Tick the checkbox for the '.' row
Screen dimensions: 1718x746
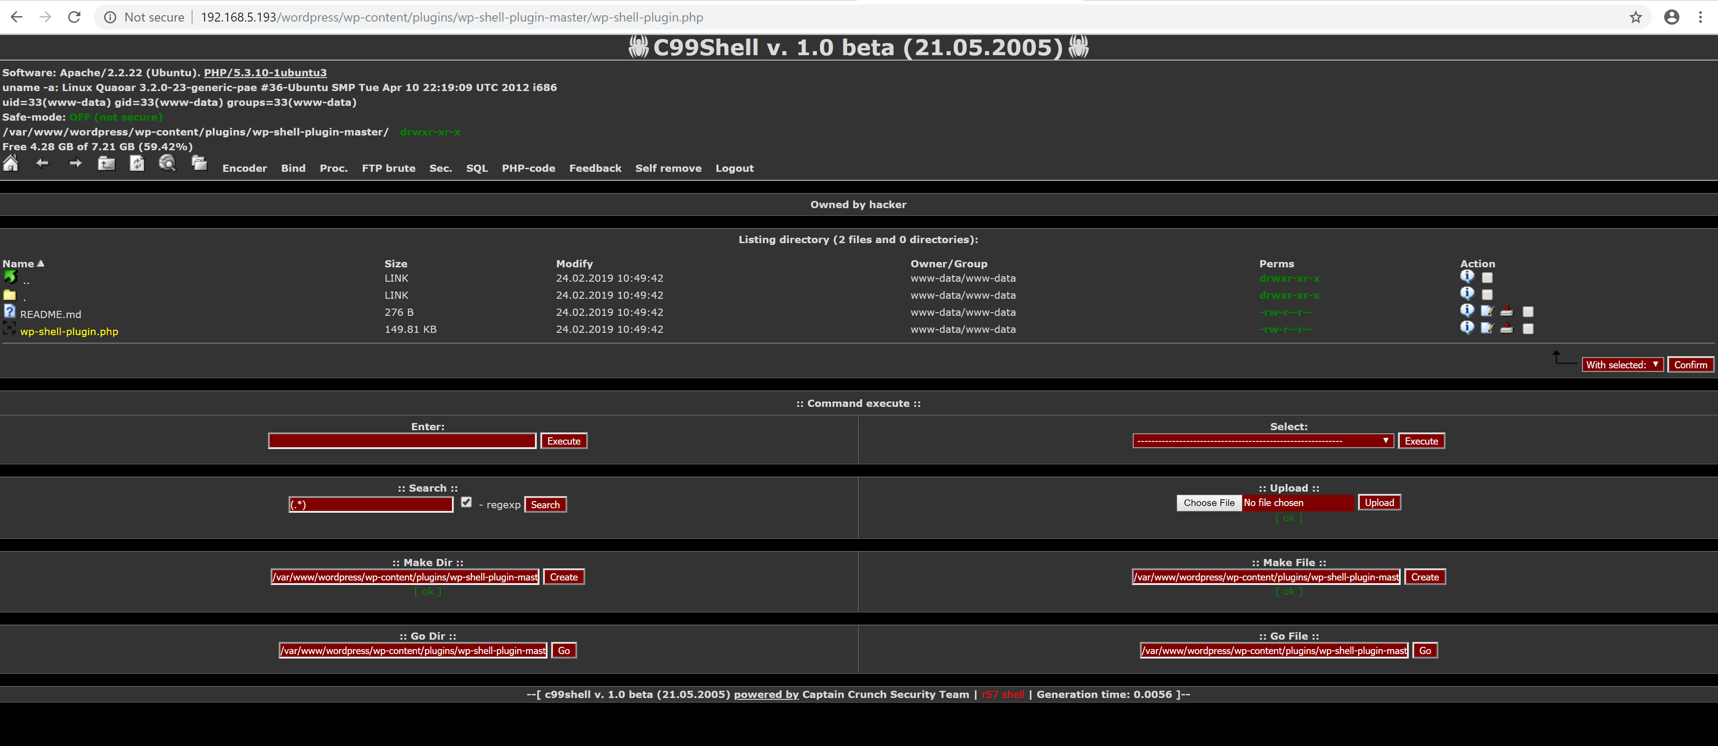[1487, 295]
